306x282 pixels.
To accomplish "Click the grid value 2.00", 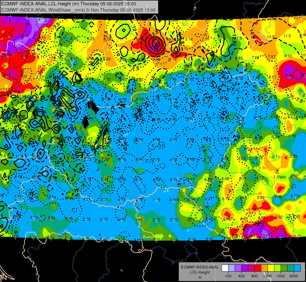I will (174, 220).
